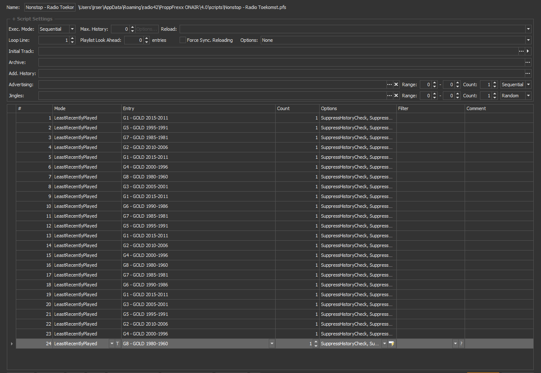Collapse the Script Settings group header

[x=32, y=19]
